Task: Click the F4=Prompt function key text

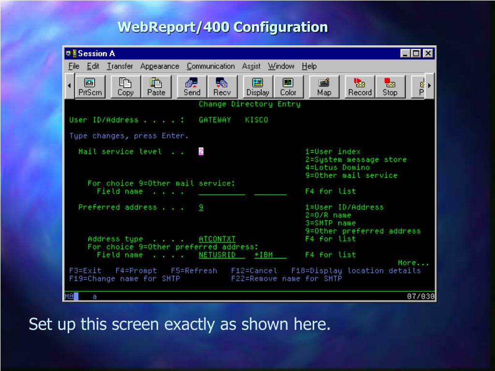Action: tap(136, 271)
